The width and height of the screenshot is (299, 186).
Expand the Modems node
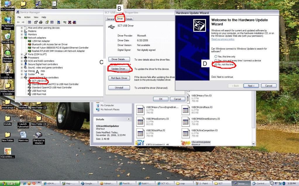tap(22, 31)
